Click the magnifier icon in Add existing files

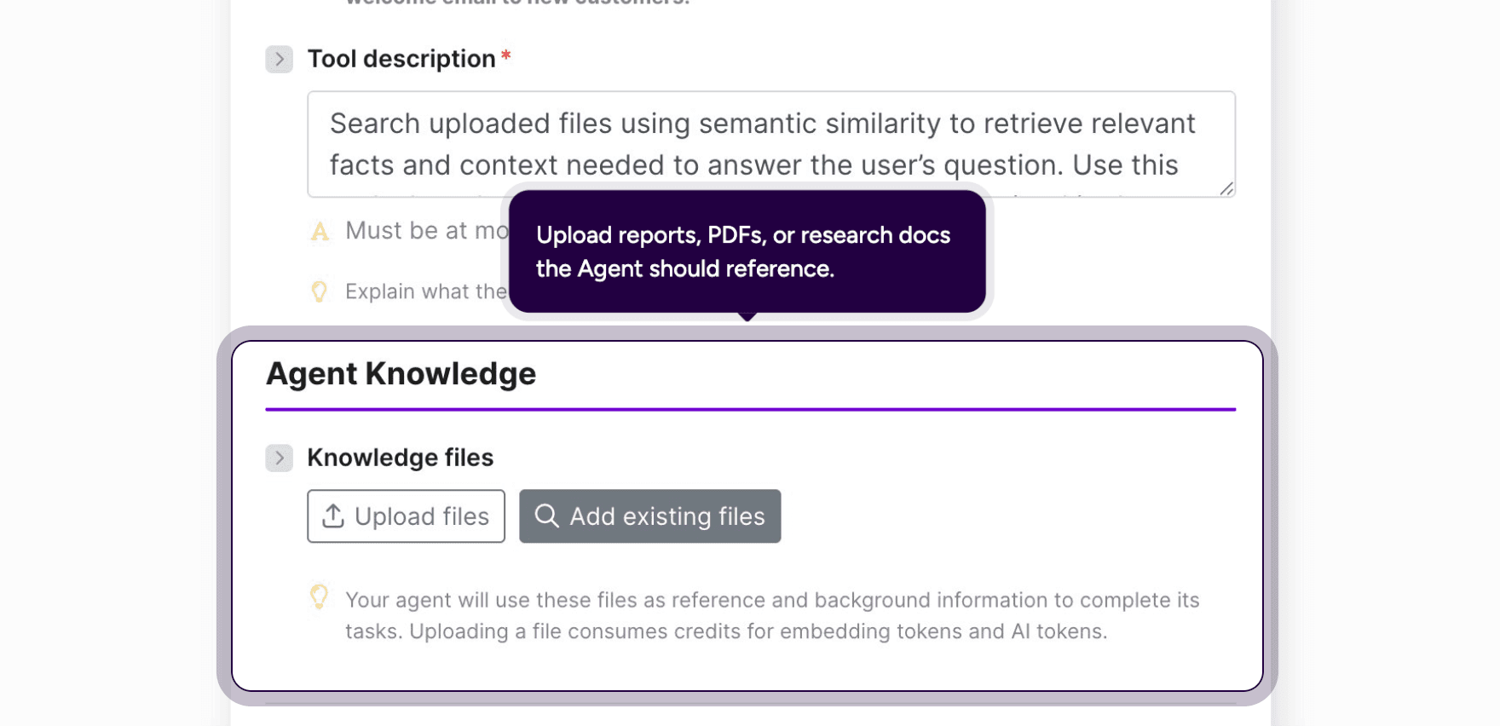pyautogui.click(x=546, y=516)
